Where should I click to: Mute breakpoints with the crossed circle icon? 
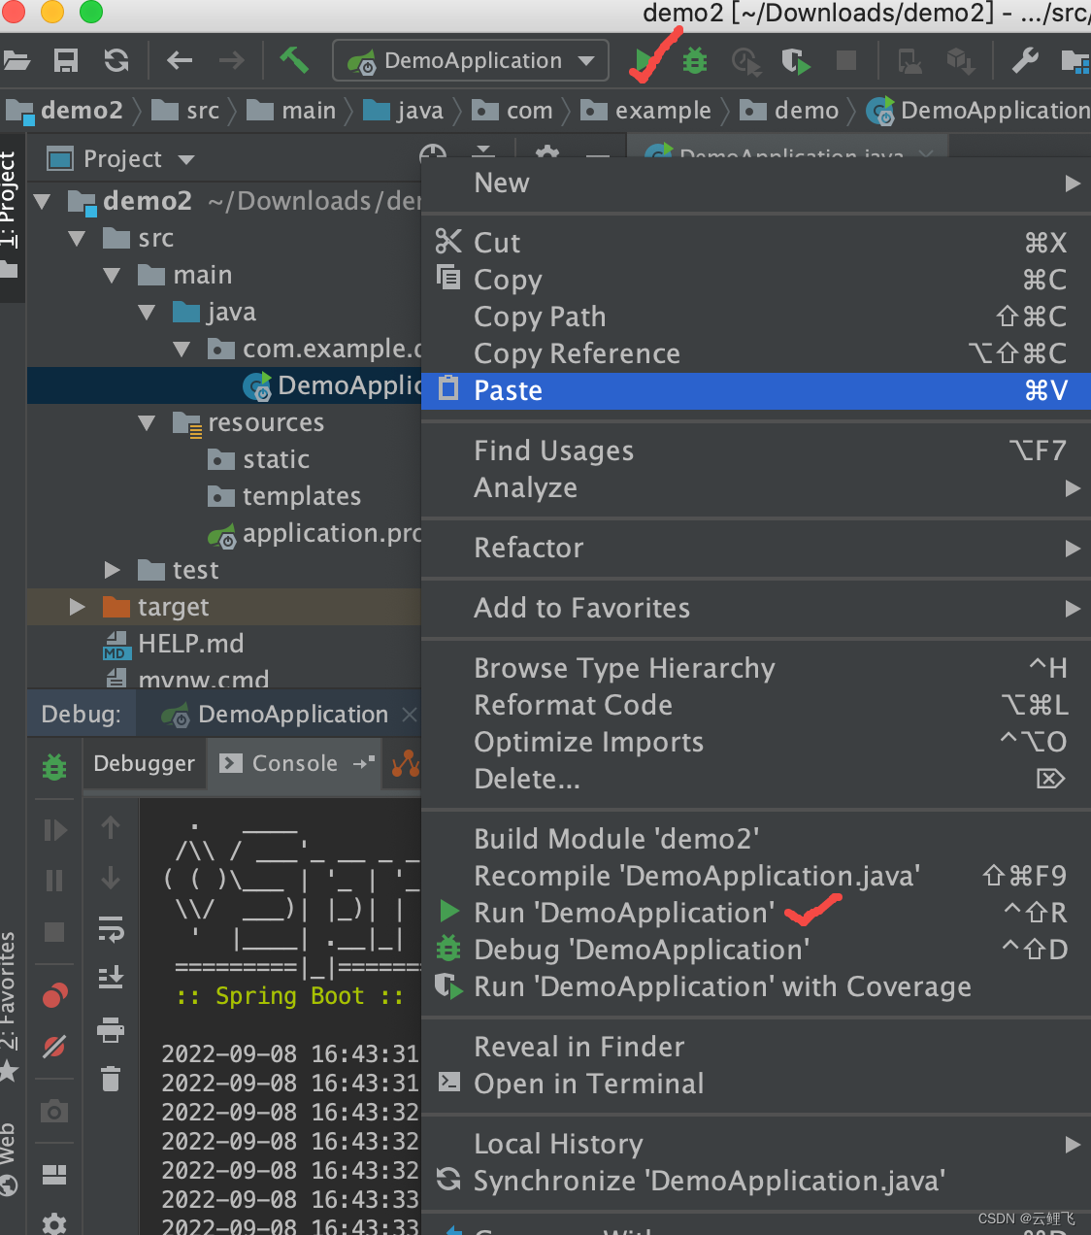[x=54, y=1046]
